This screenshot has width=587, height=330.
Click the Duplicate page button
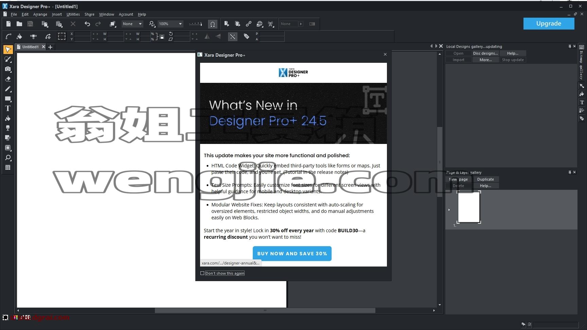point(485,179)
